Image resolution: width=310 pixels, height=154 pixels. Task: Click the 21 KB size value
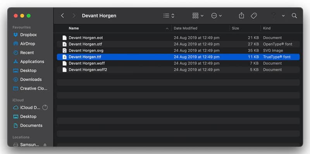coord(253,38)
